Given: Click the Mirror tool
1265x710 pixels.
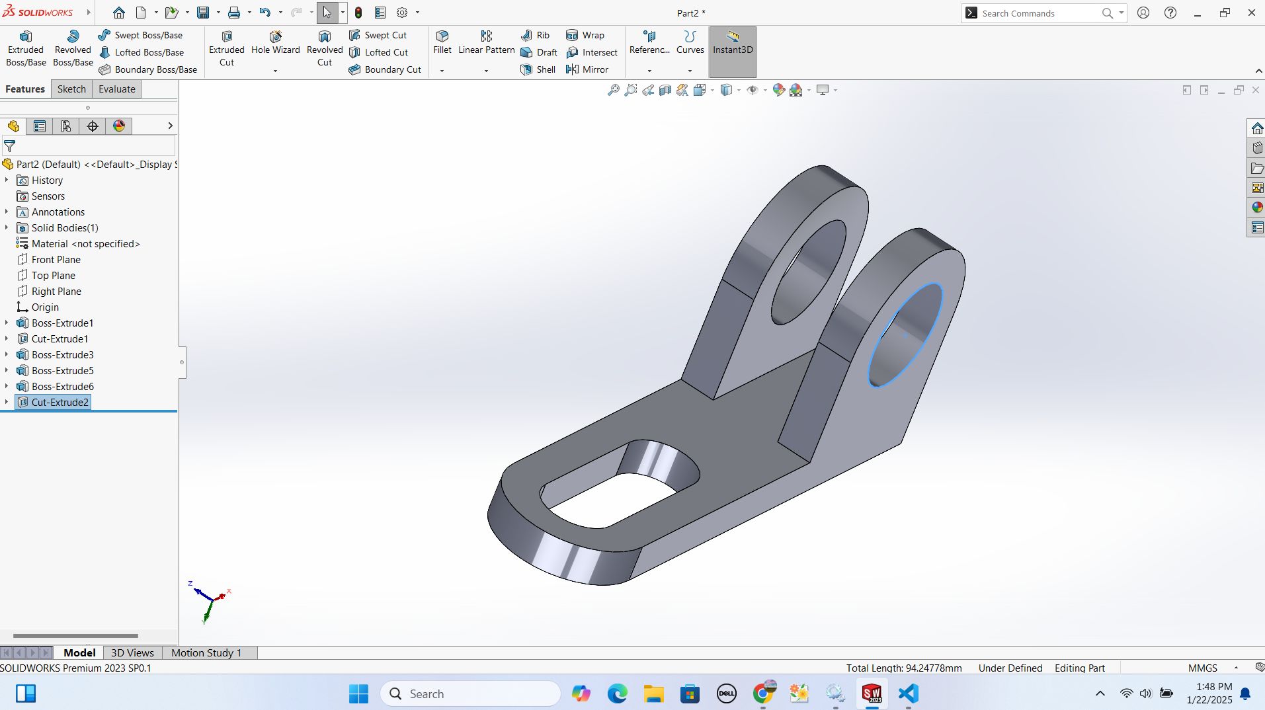Looking at the screenshot, I should pyautogui.click(x=587, y=69).
